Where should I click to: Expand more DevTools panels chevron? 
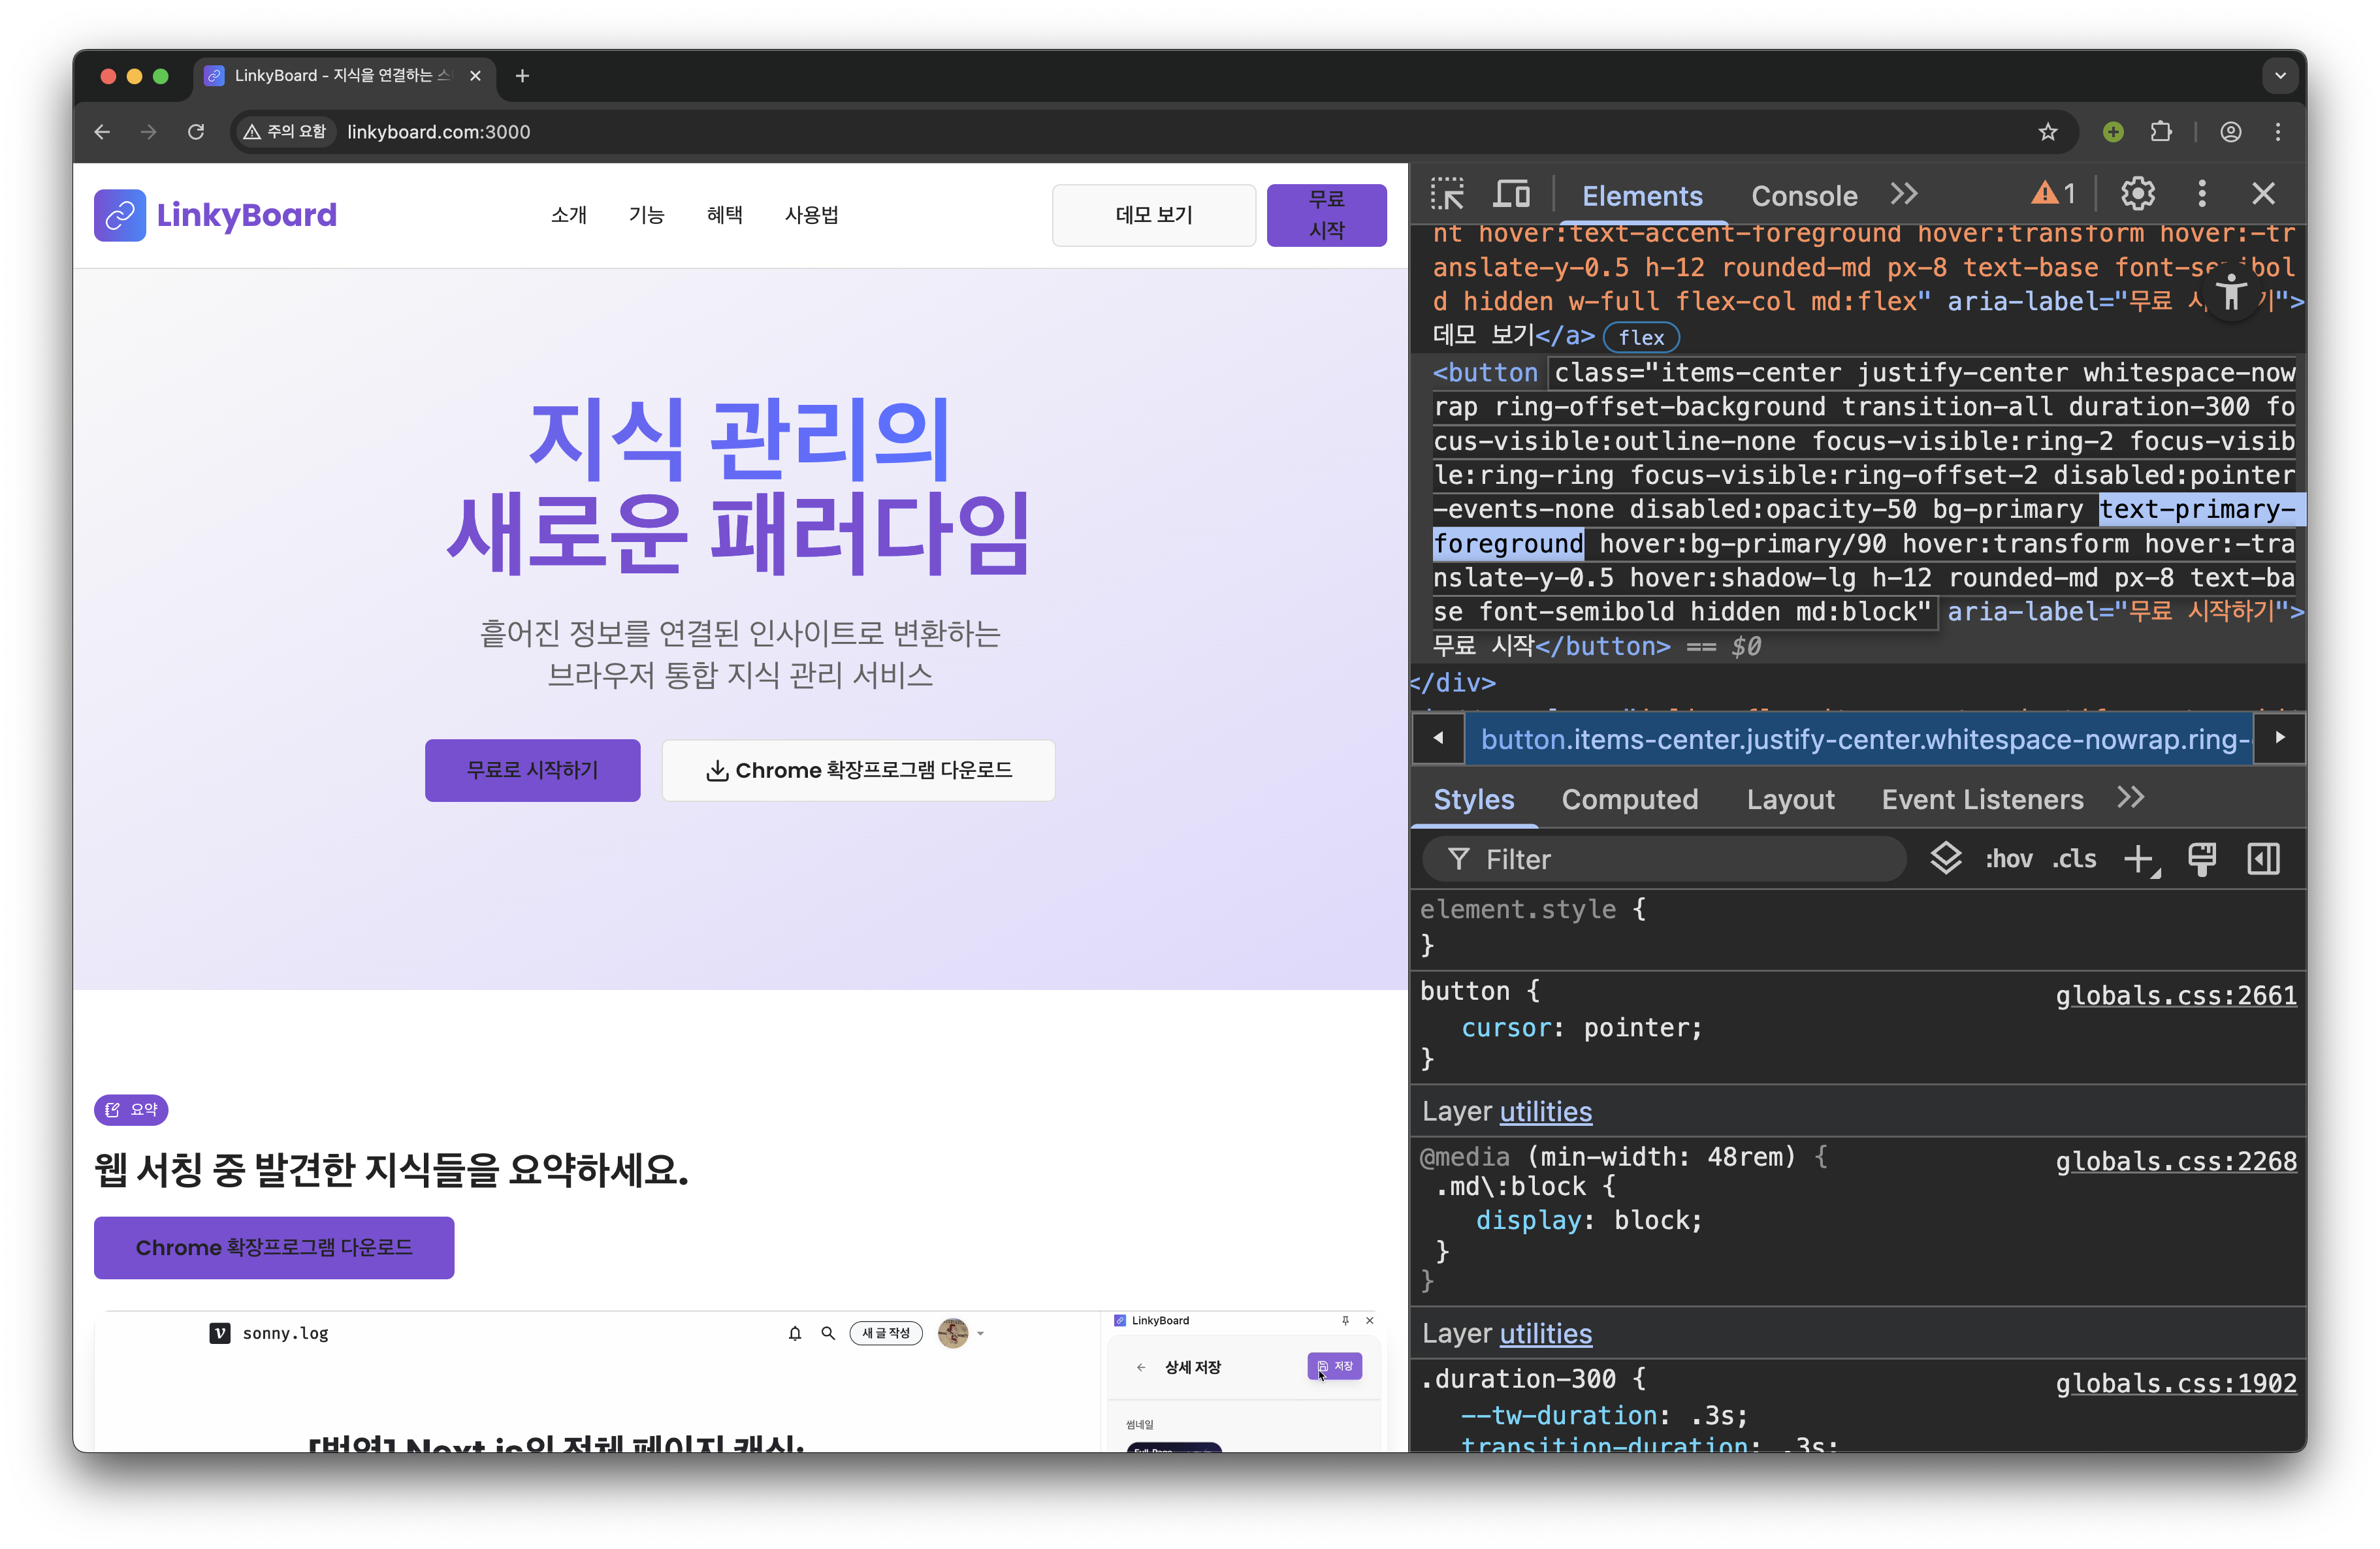pyautogui.click(x=1904, y=194)
